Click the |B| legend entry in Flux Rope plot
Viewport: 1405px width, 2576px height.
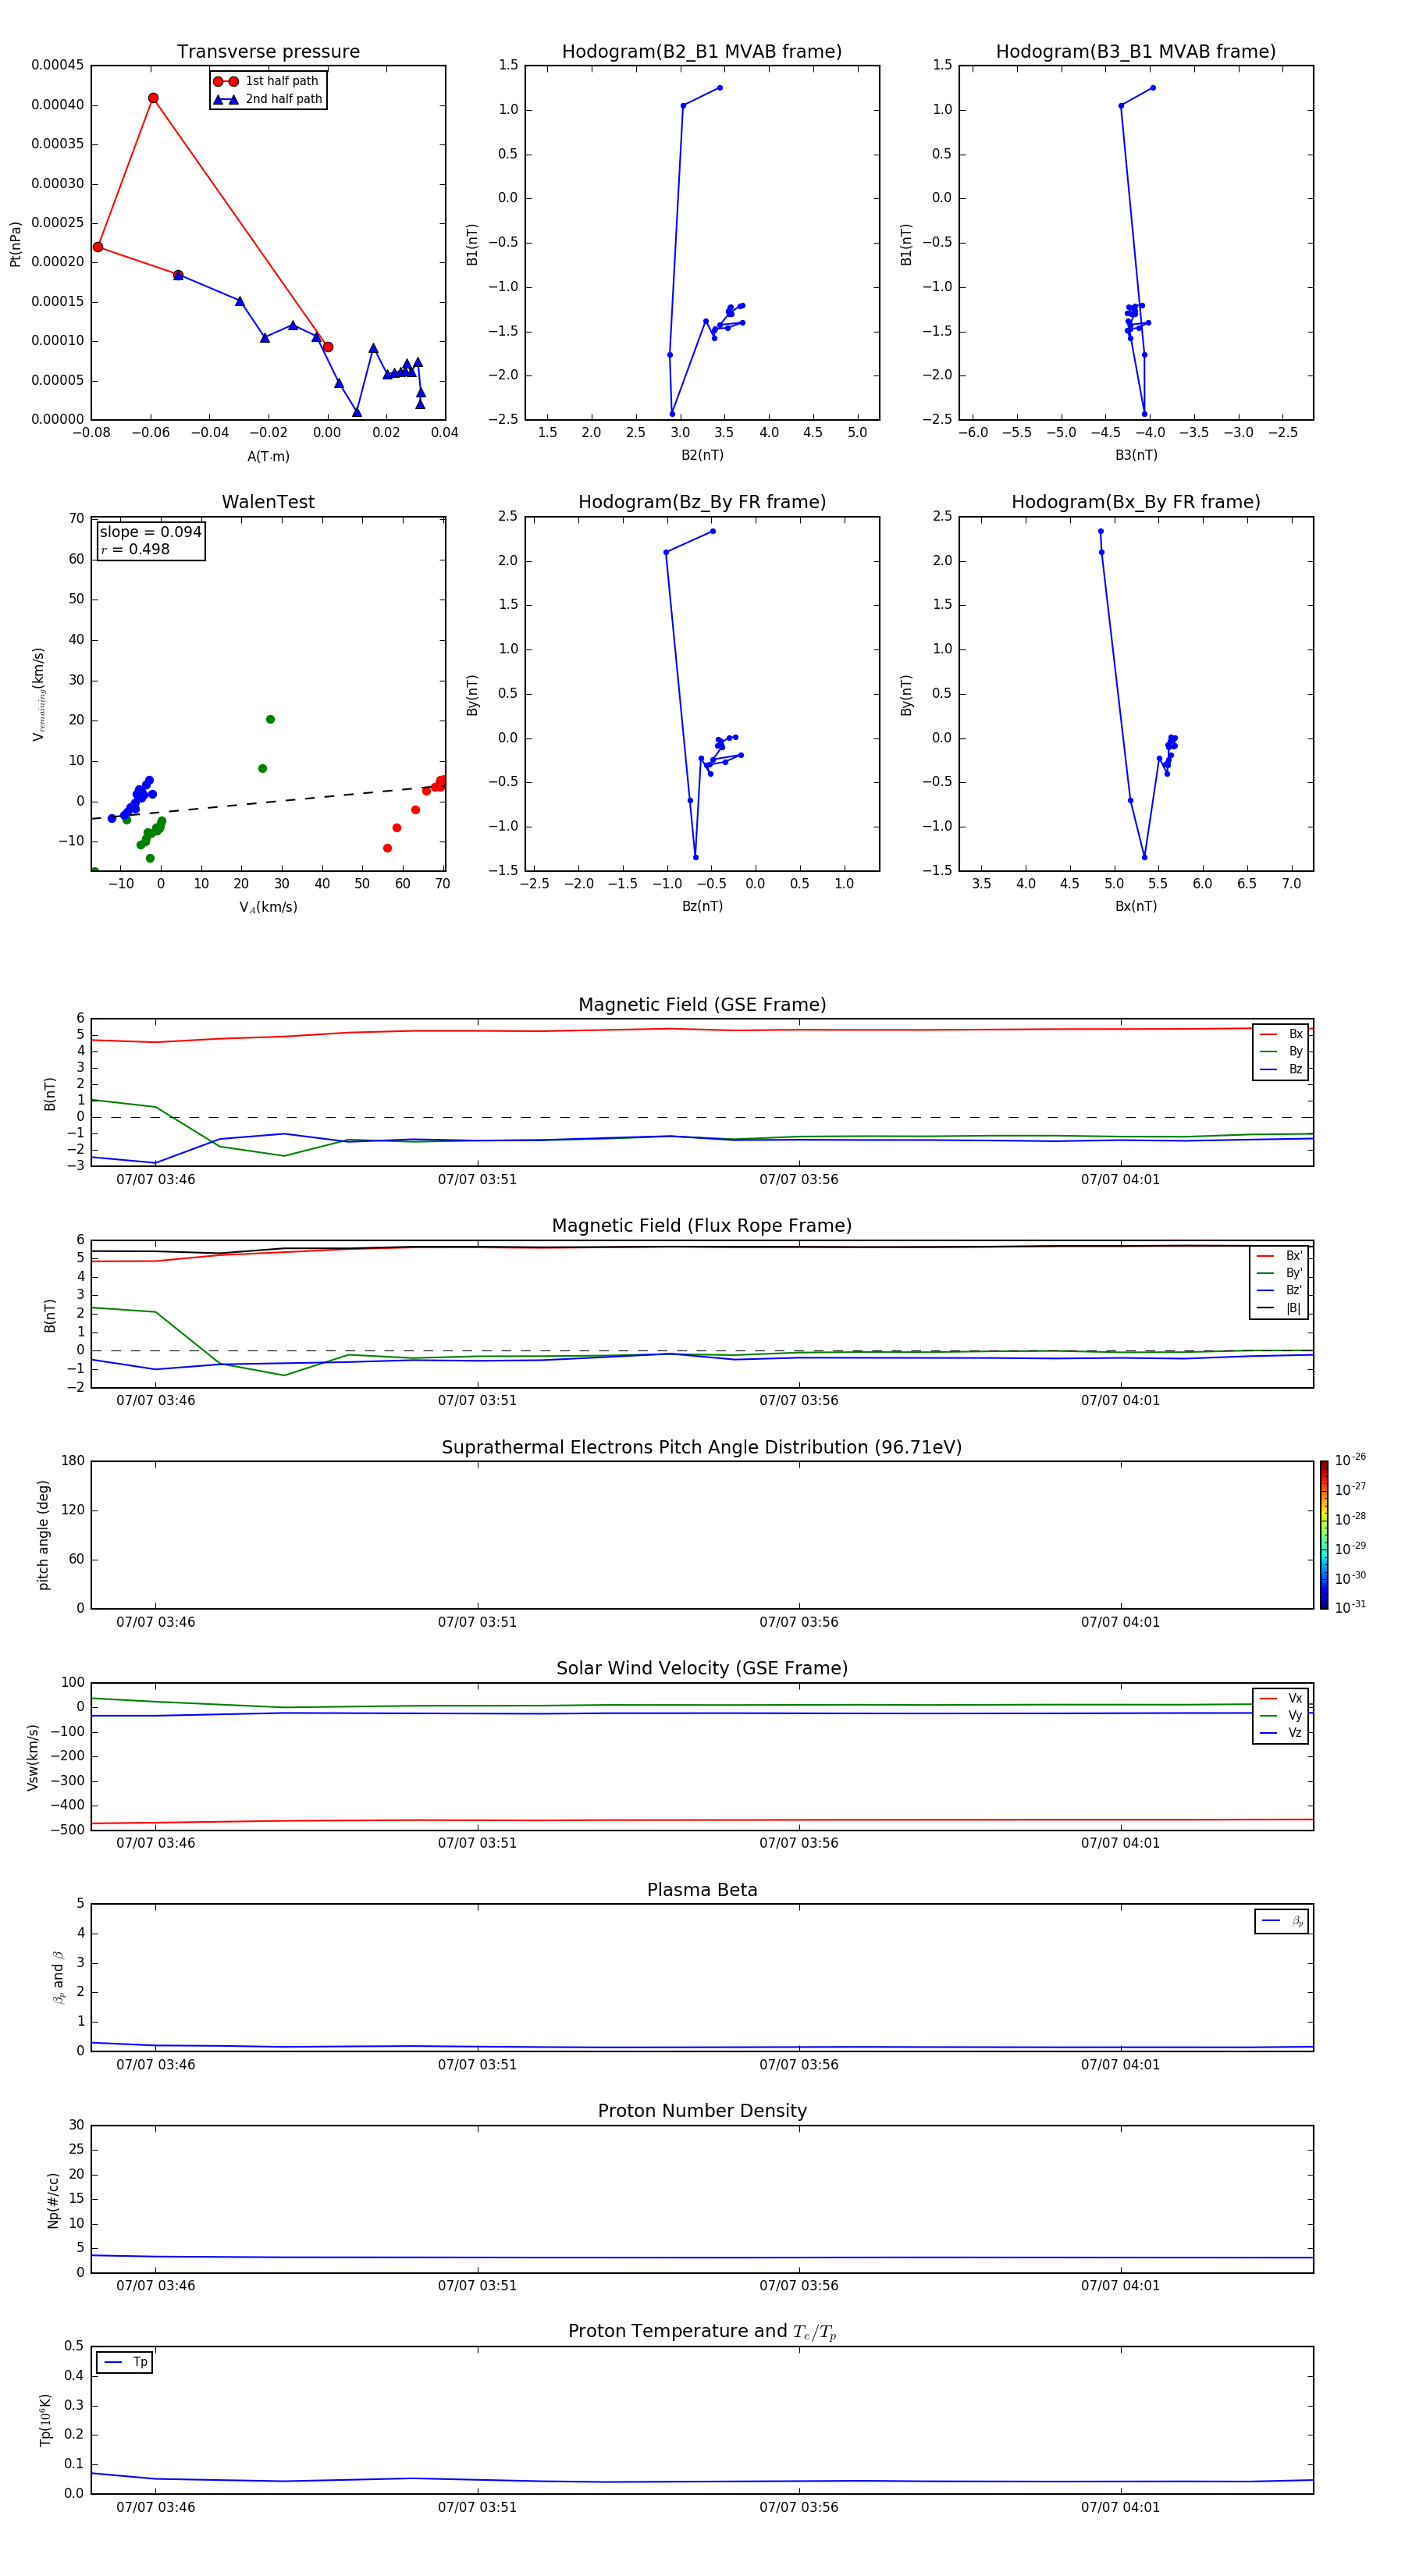[1280, 1308]
